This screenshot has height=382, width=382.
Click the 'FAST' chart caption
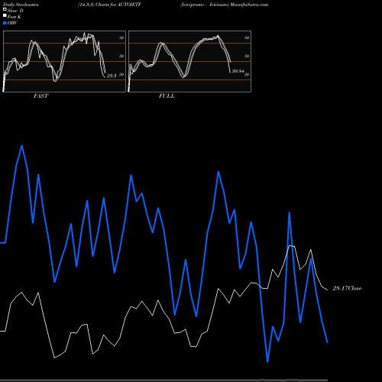[40, 96]
